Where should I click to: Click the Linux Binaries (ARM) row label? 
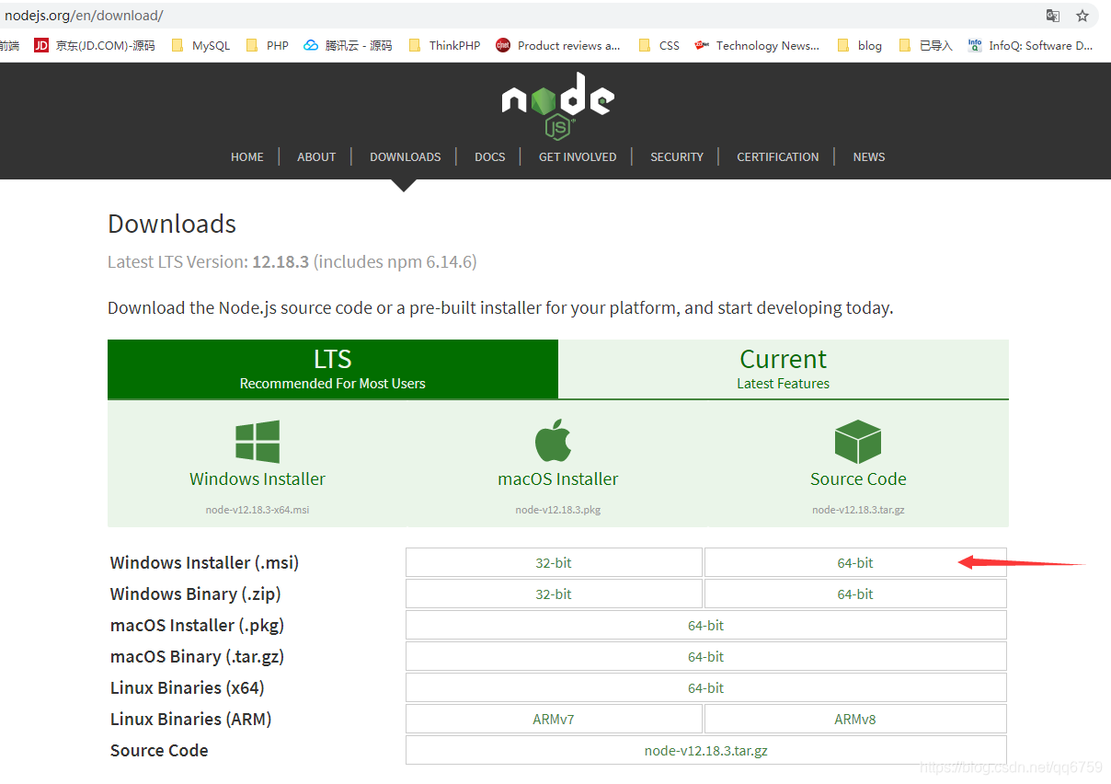pos(190,720)
